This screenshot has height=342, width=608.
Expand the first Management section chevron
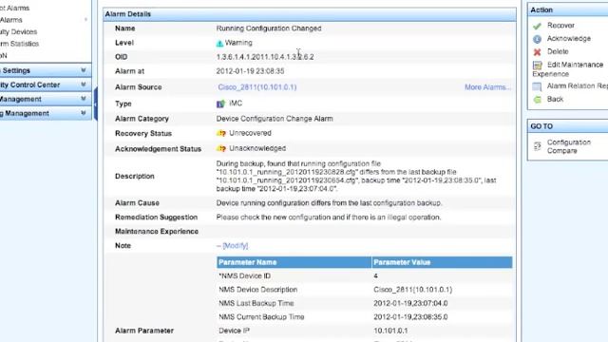(x=83, y=99)
